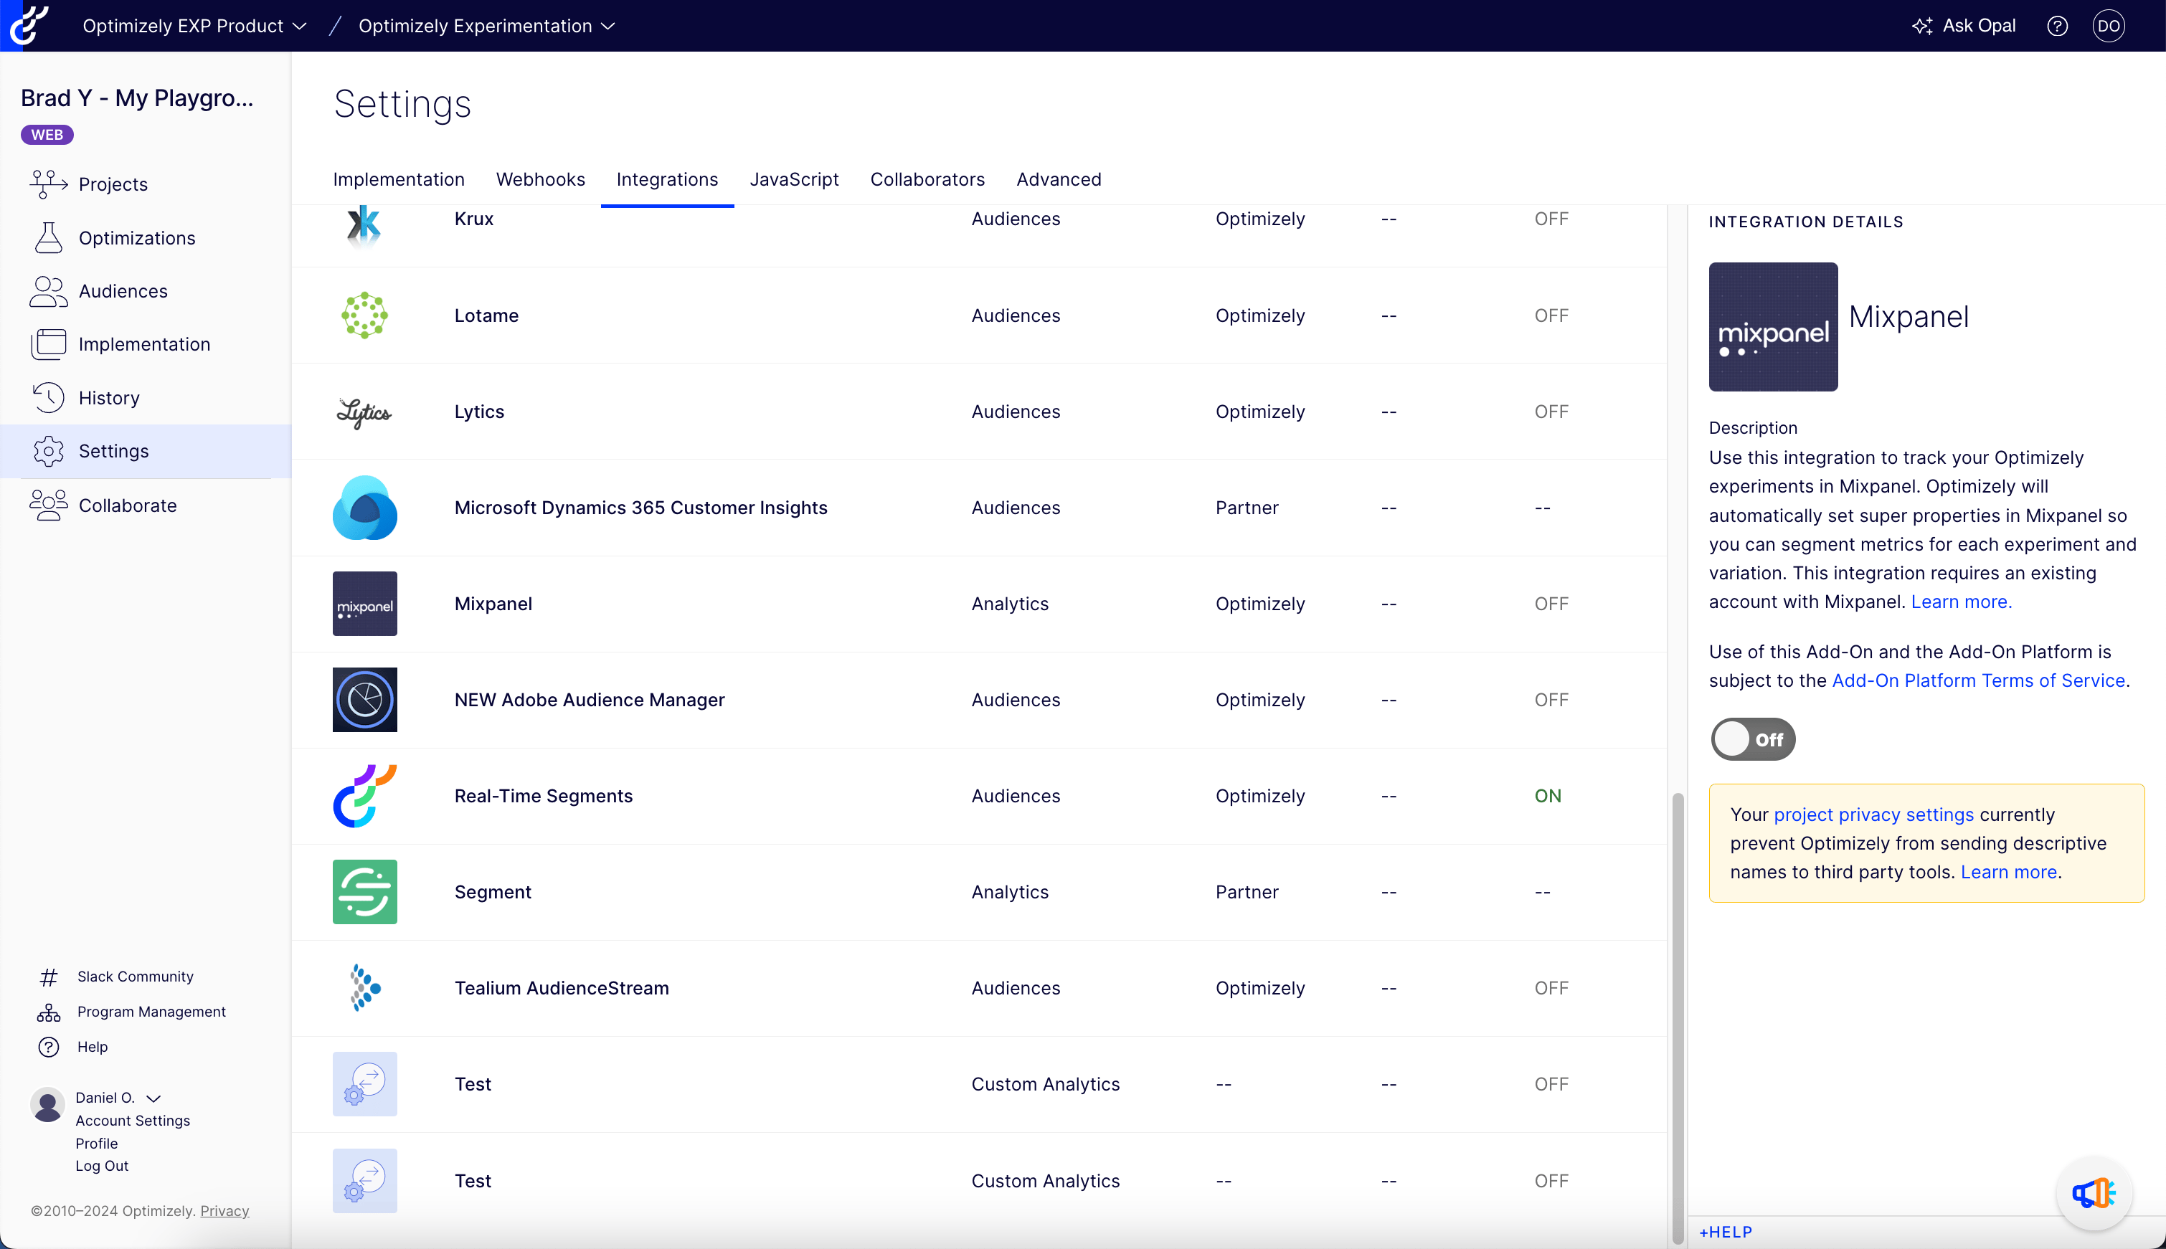Image resolution: width=2166 pixels, height=1249 pixels.
Task: Click Microsoft Dynamics 365 logo icon
Action: pos(364,508)
